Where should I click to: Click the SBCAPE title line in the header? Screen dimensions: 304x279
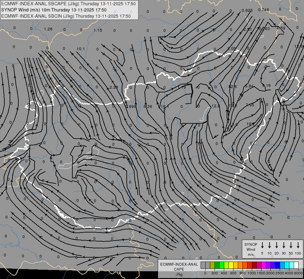click(68, 4)
